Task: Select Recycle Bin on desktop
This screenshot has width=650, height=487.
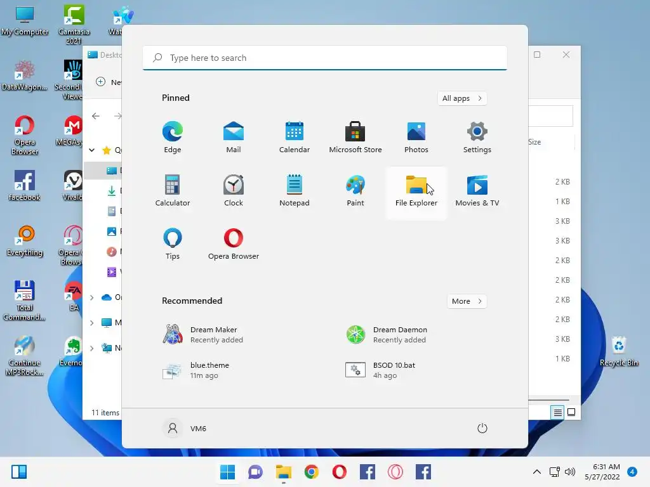Action: pos(618,351)
